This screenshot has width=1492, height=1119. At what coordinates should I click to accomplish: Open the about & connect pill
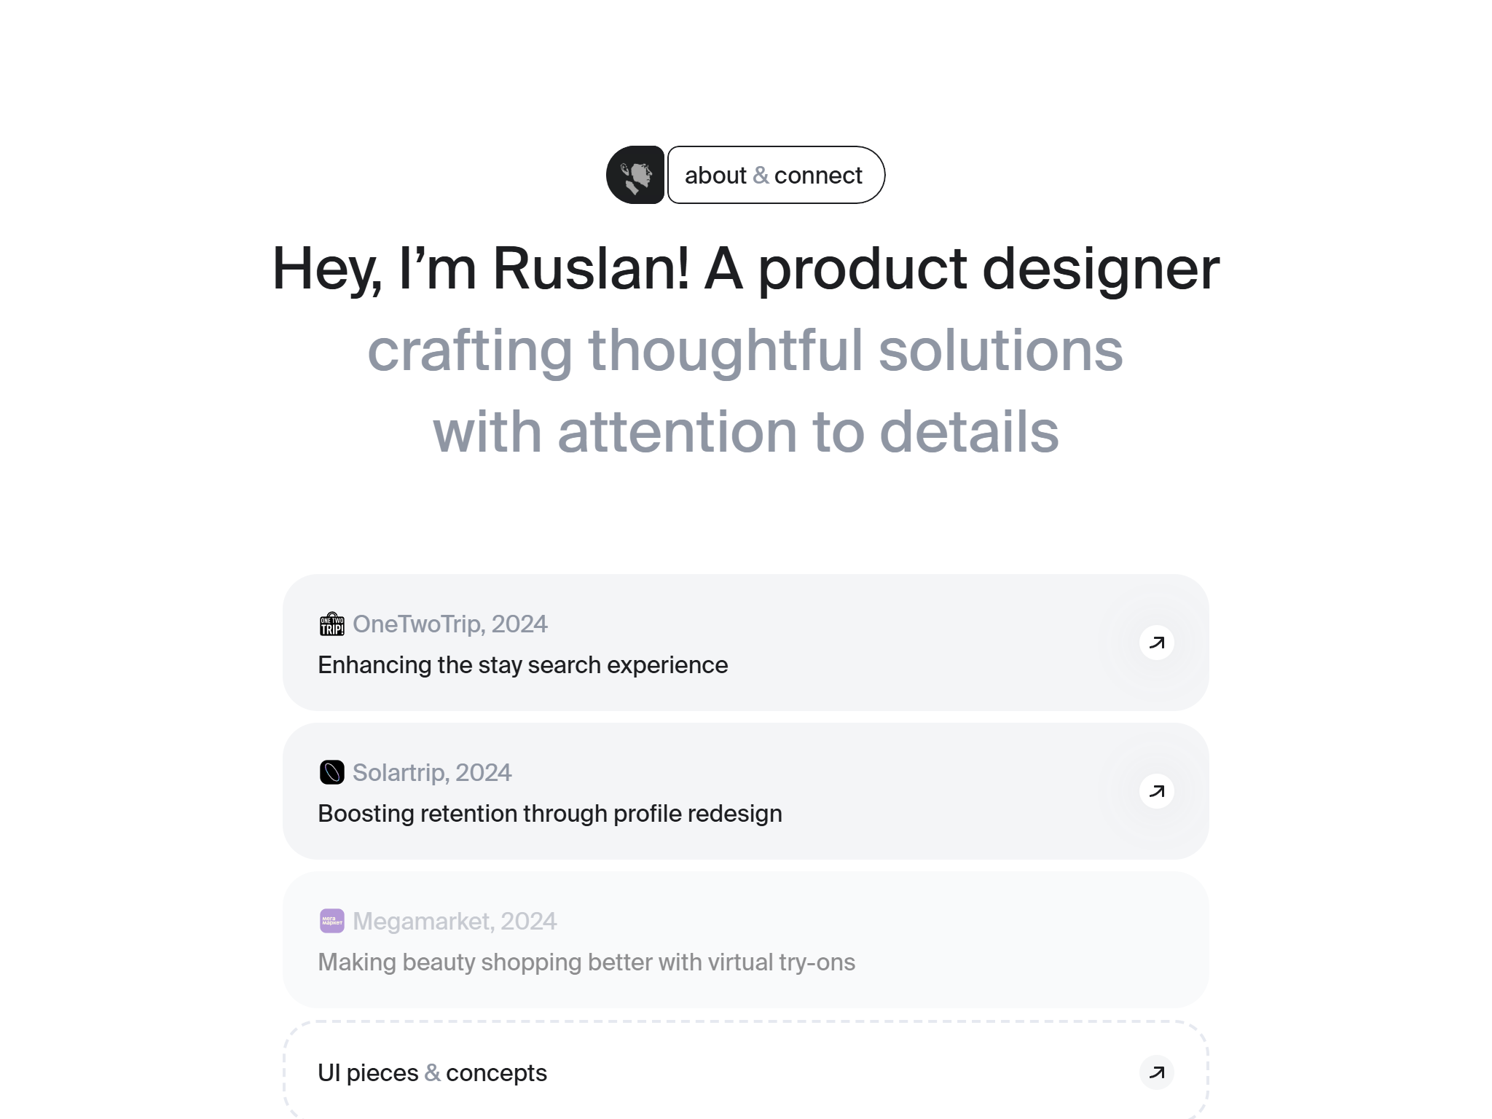[x=776, y=175]
